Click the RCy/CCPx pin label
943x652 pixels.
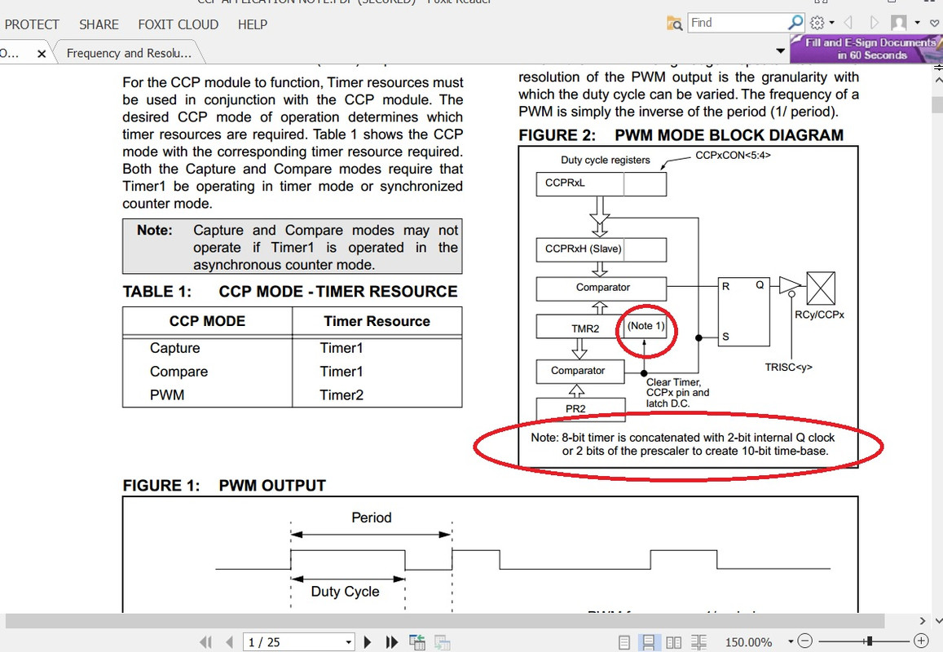(820, 315)
